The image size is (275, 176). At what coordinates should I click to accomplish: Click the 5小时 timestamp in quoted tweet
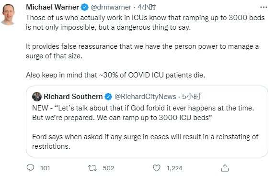click(191, 97)
